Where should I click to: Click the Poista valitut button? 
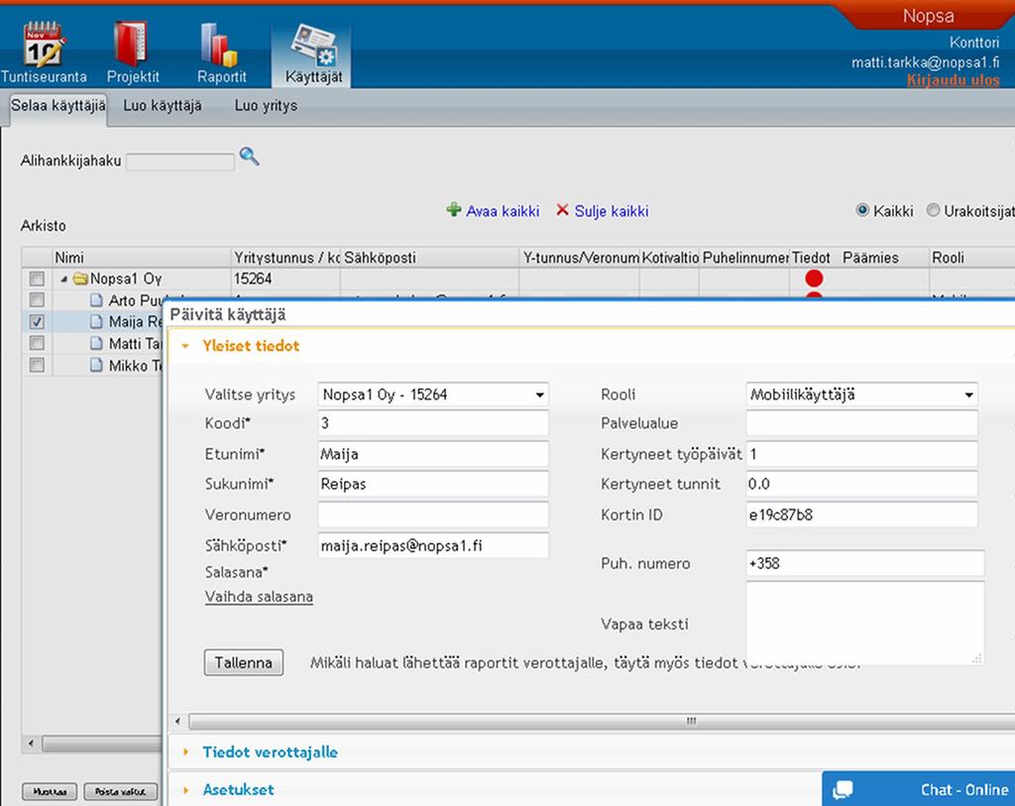click(x=120, y=791)
